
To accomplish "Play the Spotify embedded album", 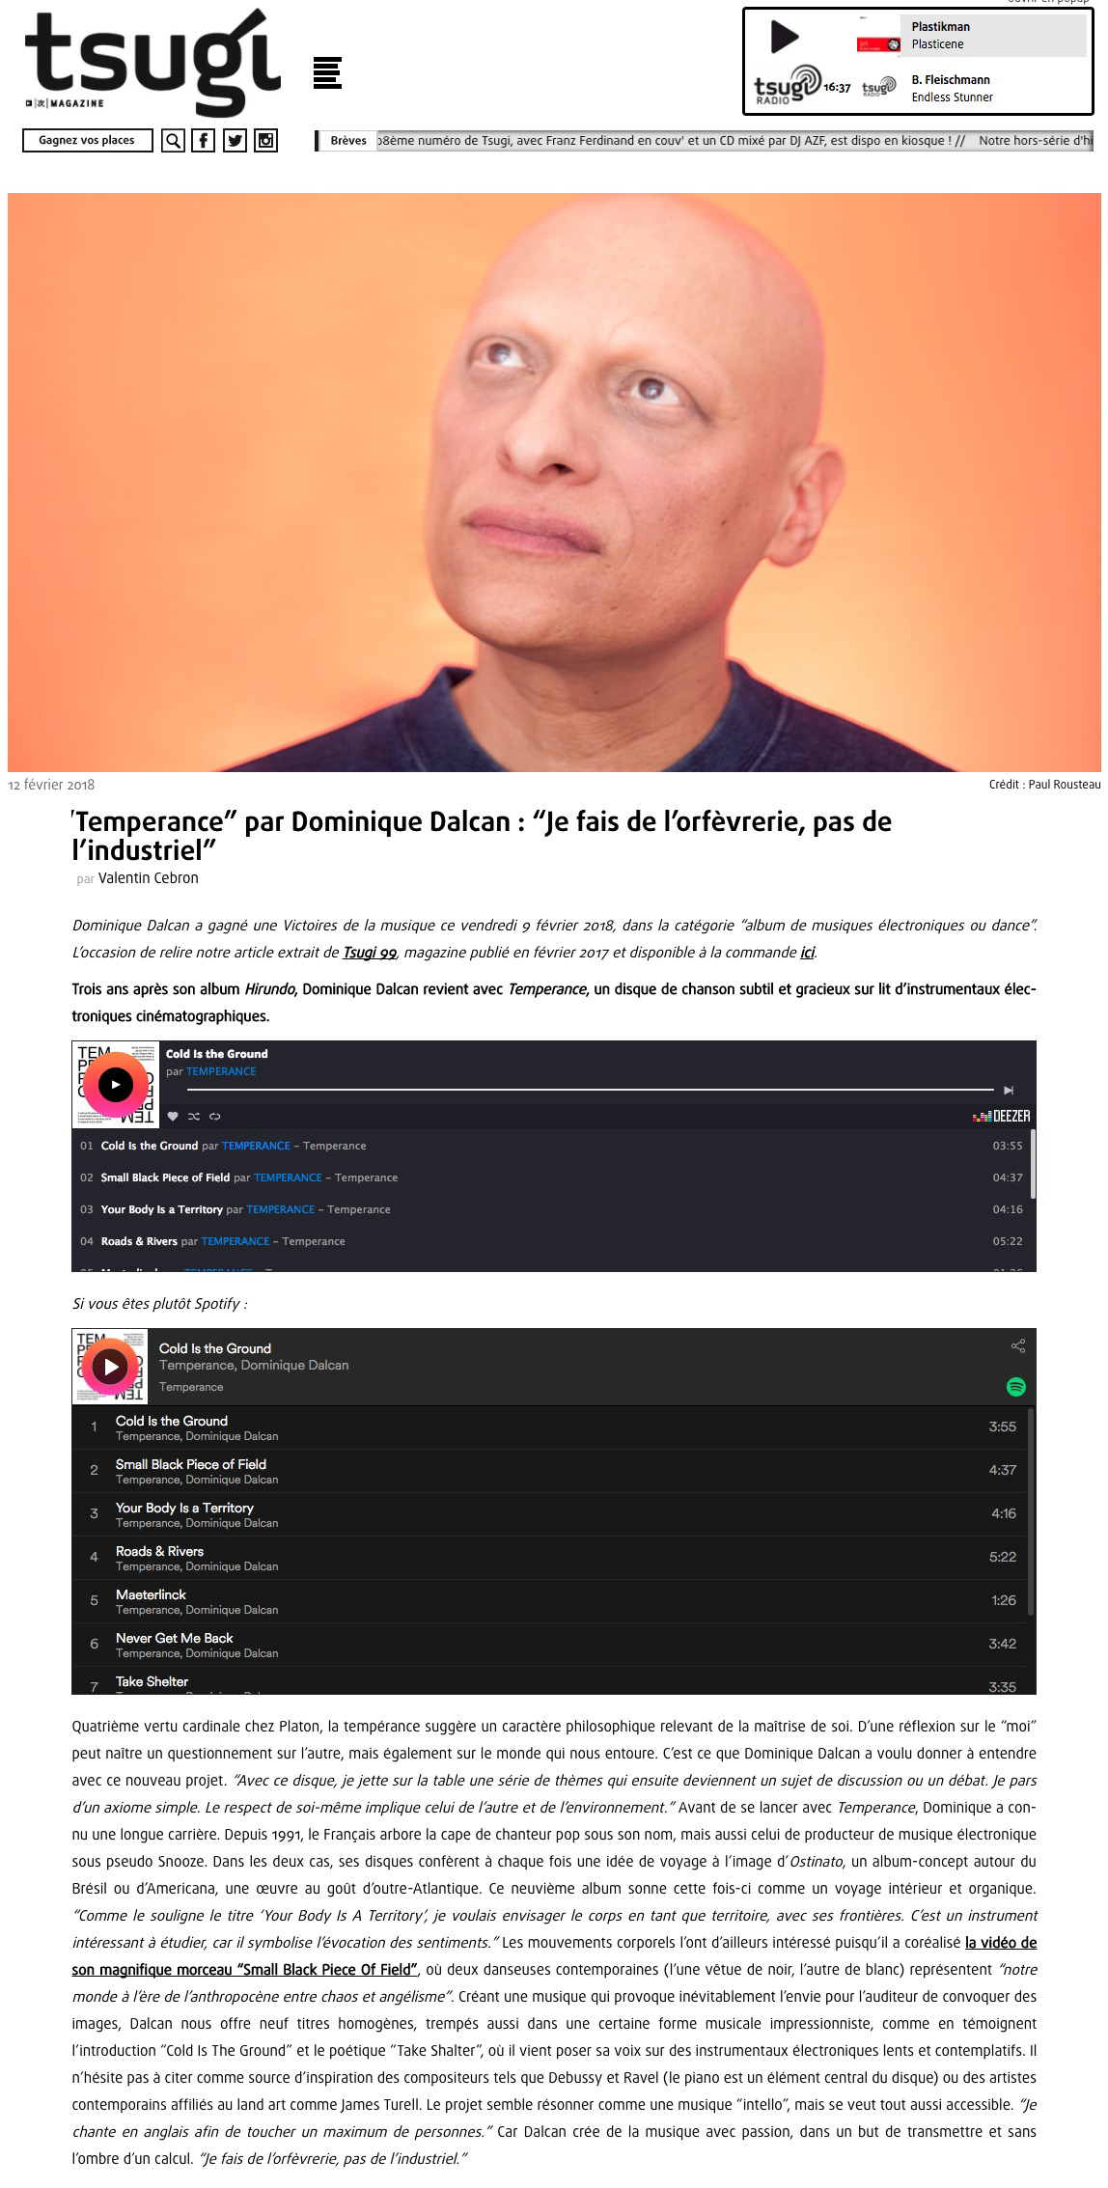I will (110, 1367).
